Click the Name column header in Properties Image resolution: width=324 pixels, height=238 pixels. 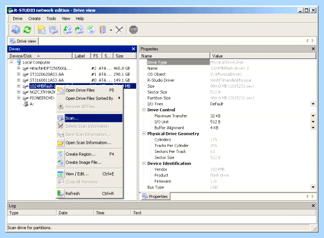[175, 56]
